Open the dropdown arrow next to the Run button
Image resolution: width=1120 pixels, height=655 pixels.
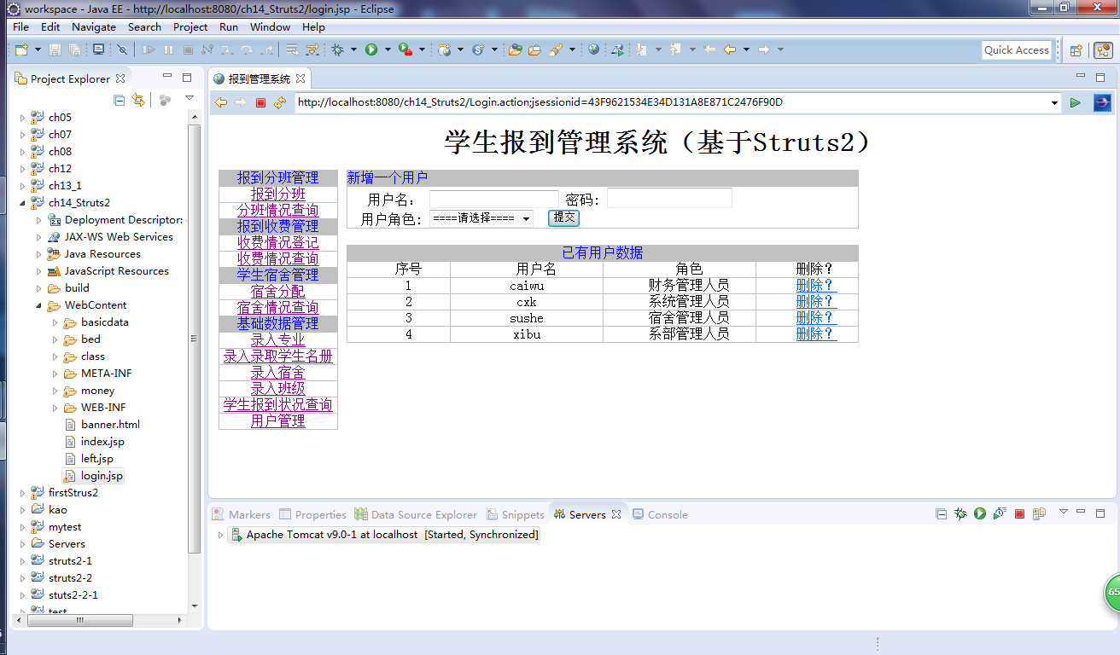[387, 49]
